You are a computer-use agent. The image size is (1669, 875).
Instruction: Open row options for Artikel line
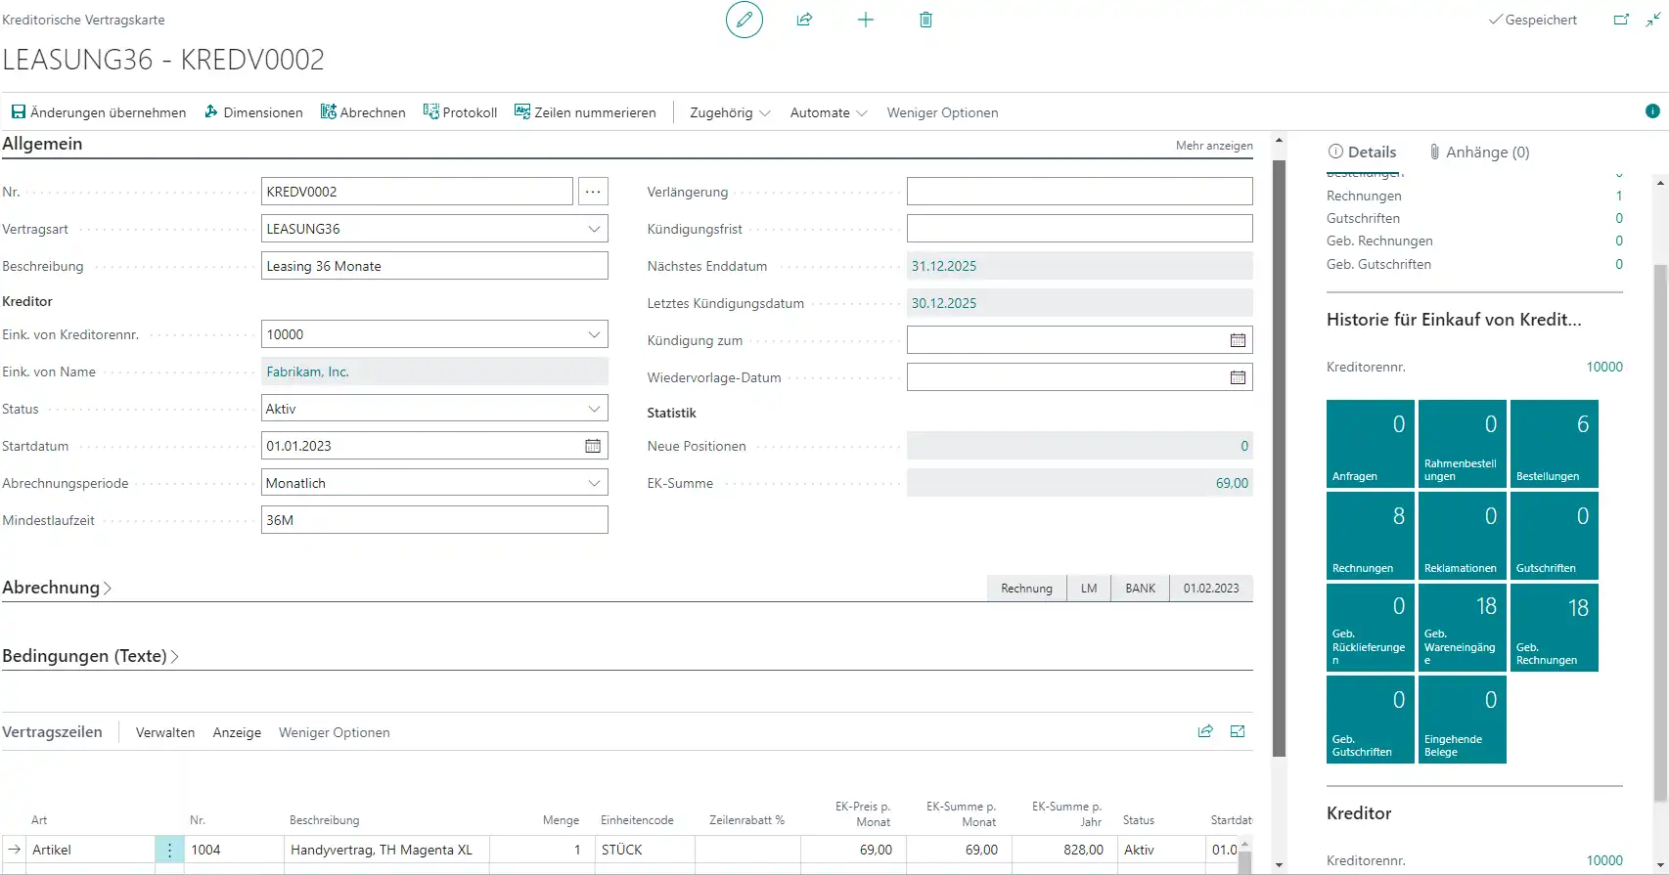(x=169, y=850)
